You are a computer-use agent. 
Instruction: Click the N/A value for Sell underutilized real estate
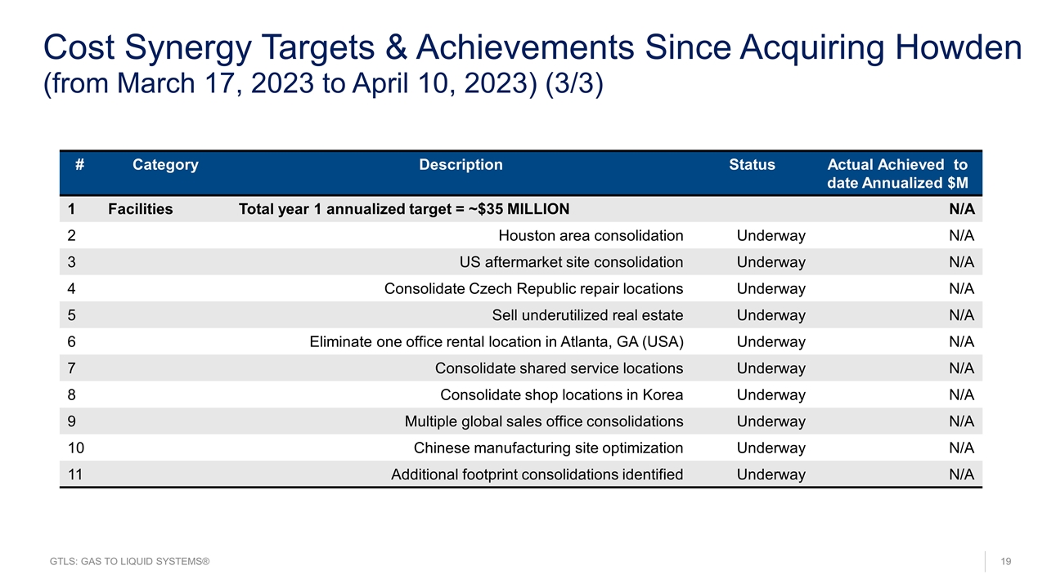(x=961, y=315)
